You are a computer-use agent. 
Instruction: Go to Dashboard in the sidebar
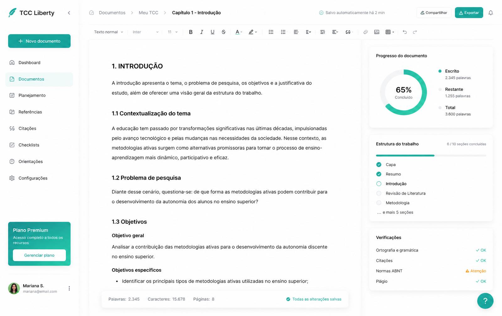click(x=39, y=63)
